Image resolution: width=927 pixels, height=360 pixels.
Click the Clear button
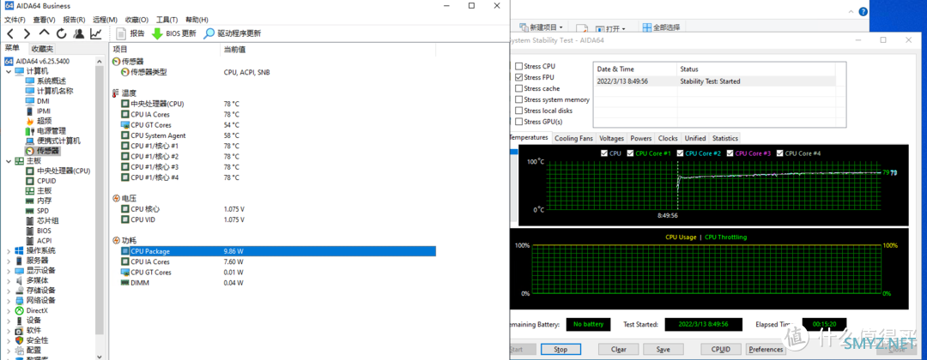point(618,350)
